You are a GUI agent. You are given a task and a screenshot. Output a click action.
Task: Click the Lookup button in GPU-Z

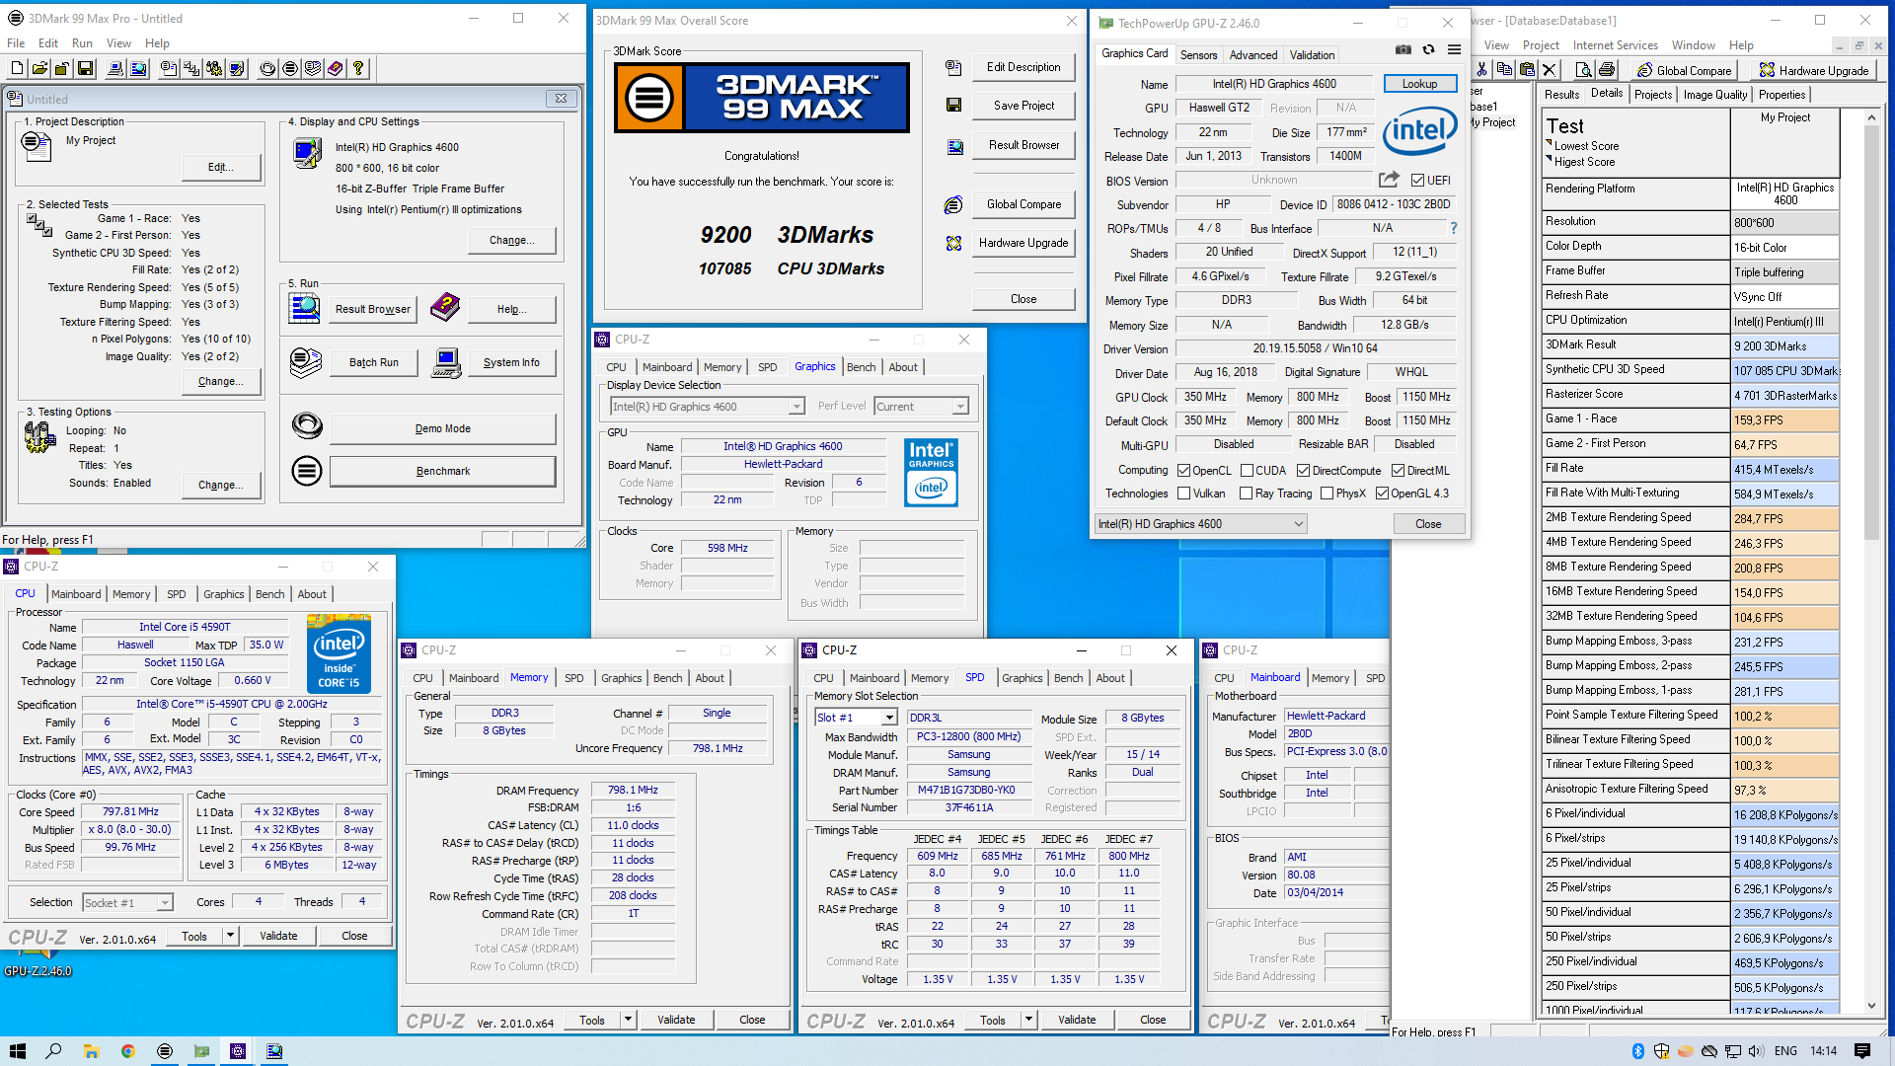[1419, 84]
